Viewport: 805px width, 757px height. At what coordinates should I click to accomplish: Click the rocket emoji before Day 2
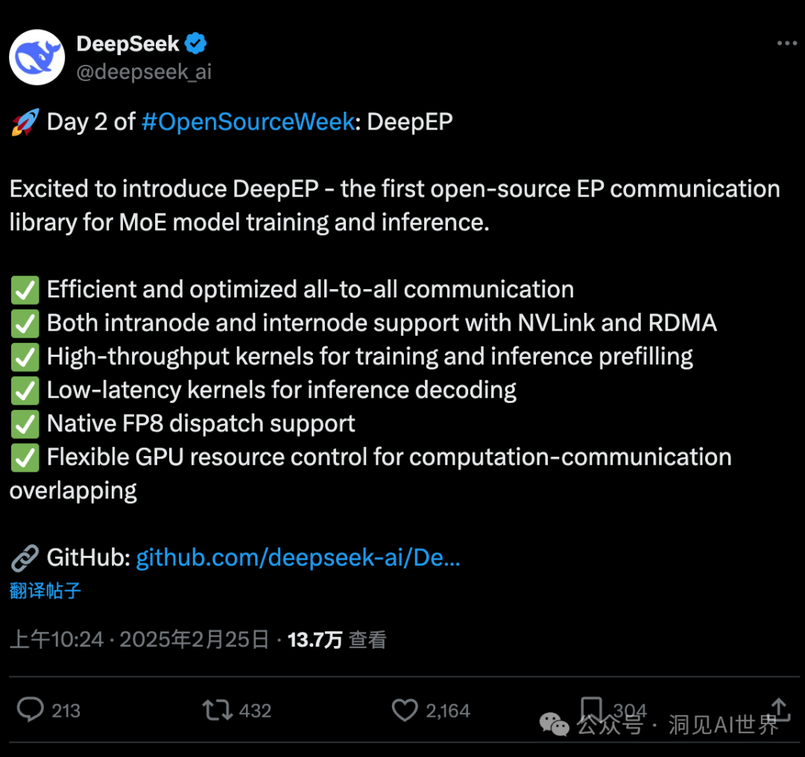pyautogui.click(x=25, y=123)
